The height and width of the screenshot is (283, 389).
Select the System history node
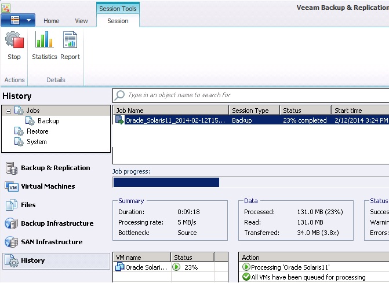pos(37,142)
